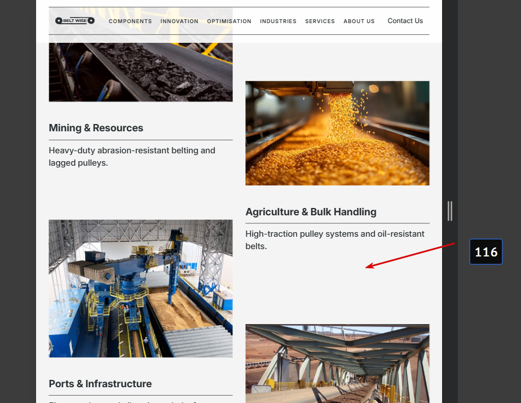Click the Agriculture & Bulk Handling heading
This screenshot has height=403, width=521.
311,212
